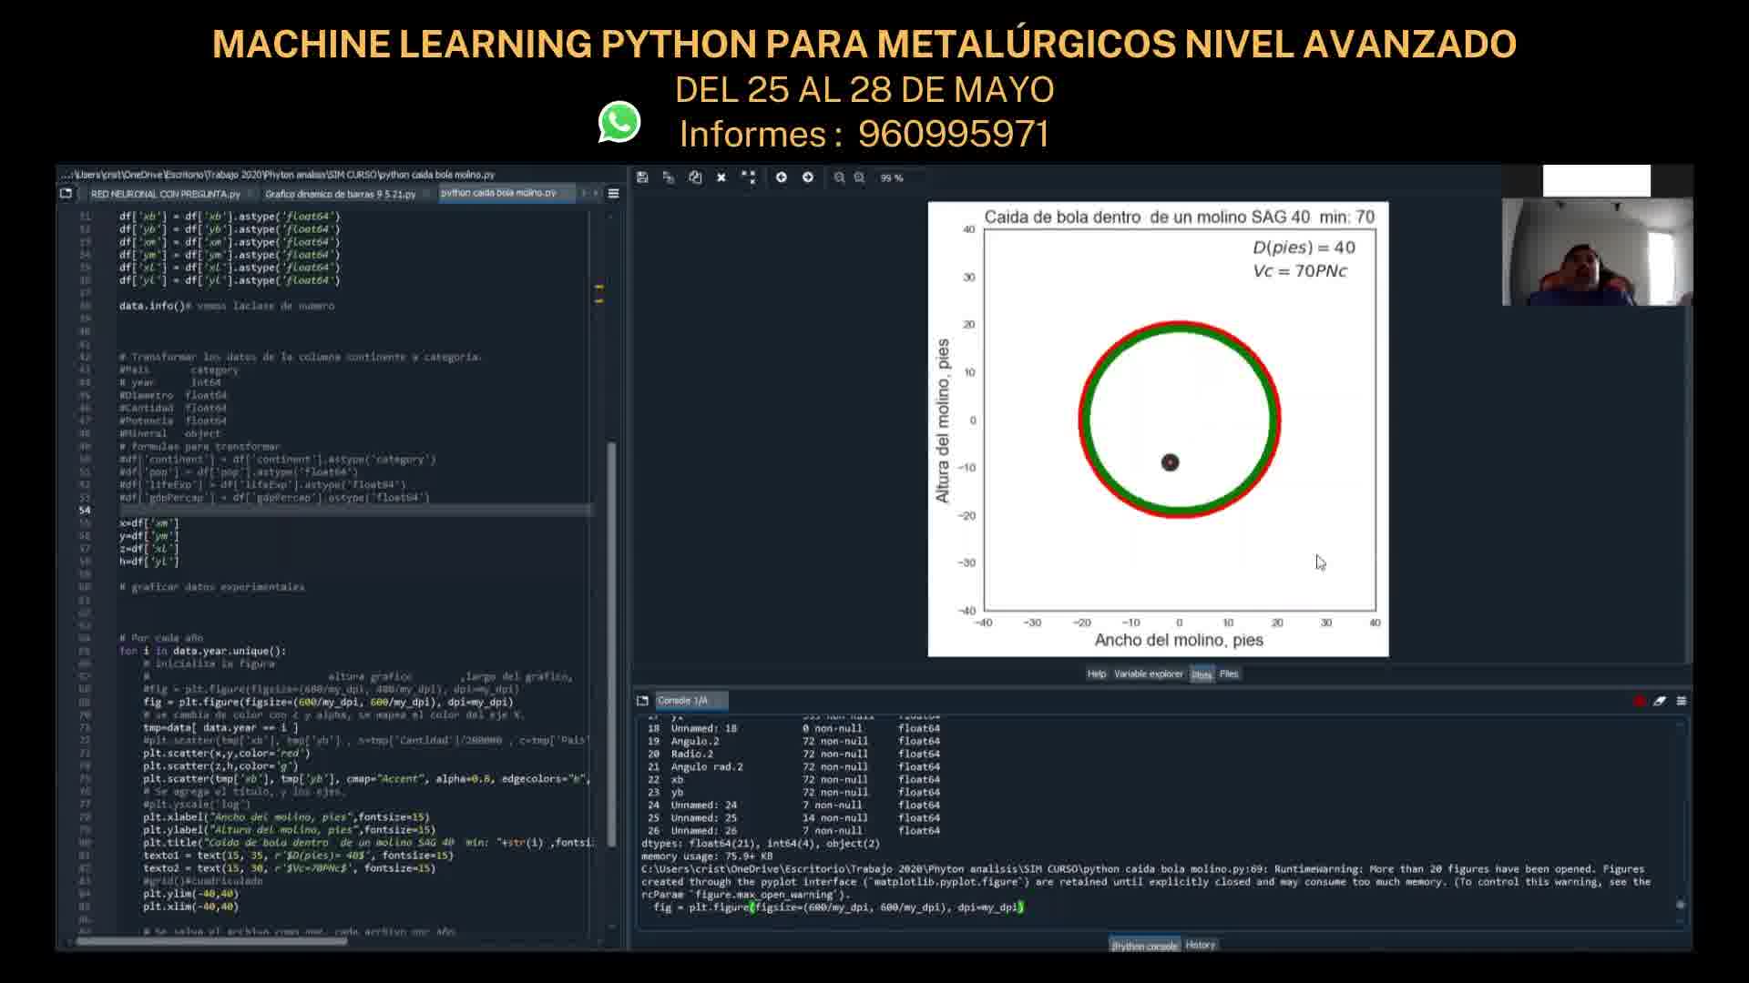Click the 99 % zoom level field
1749x983 pixels.
[893, 178]
